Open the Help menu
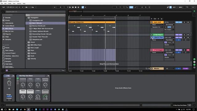The image size is (197, 111). [24, 3]
